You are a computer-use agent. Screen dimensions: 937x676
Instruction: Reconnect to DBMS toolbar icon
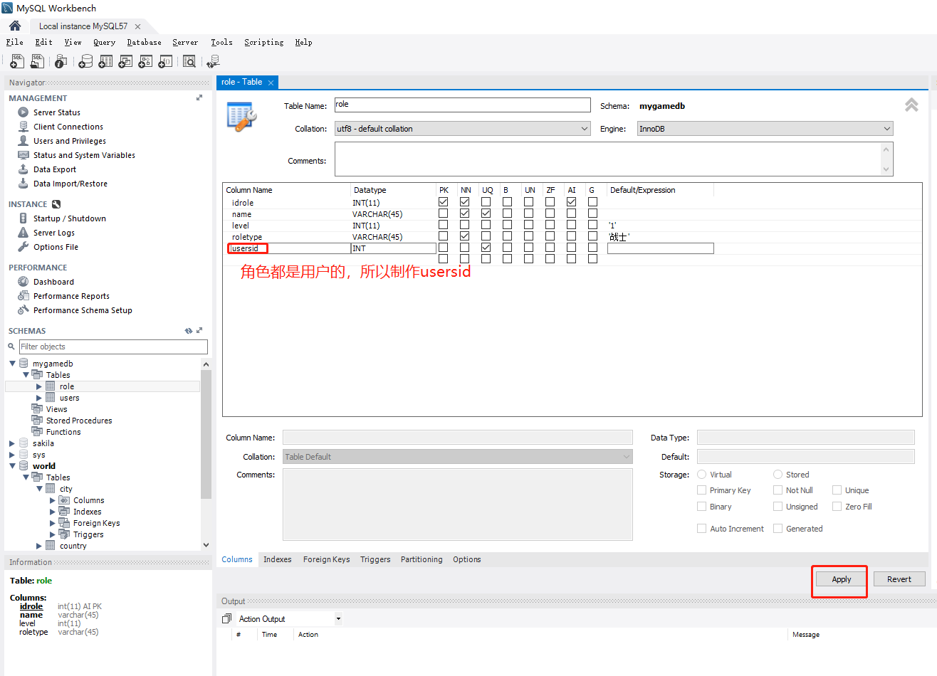point(213,62)
